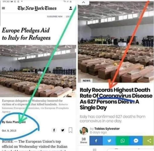Share coronavirus article via Twitter button
The width and height of the screenshot is (154, 151).
109,141
